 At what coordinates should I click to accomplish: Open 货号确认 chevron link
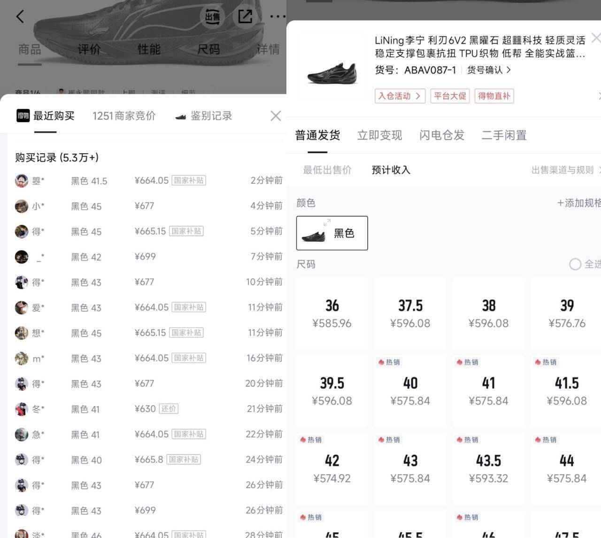point(489,70)
